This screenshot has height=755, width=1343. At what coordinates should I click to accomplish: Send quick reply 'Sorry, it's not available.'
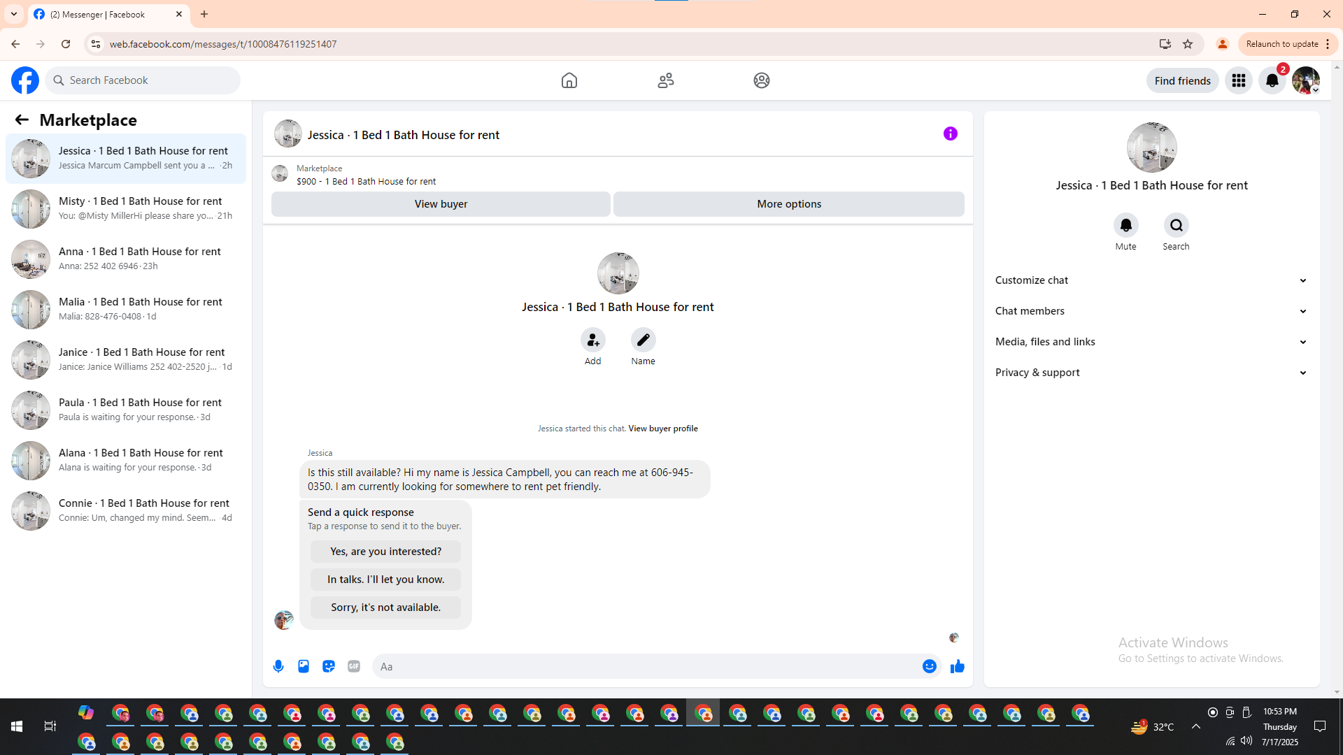coord(385,607)
